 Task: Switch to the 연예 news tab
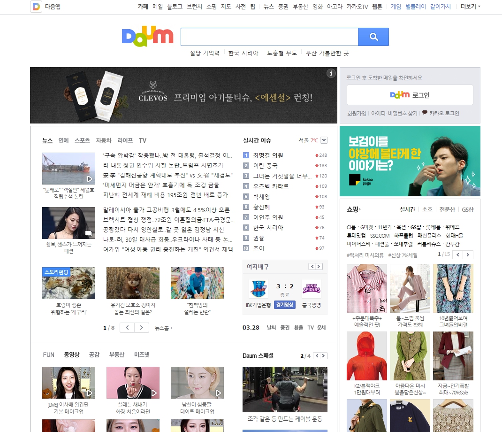click(x=63, y=140)
